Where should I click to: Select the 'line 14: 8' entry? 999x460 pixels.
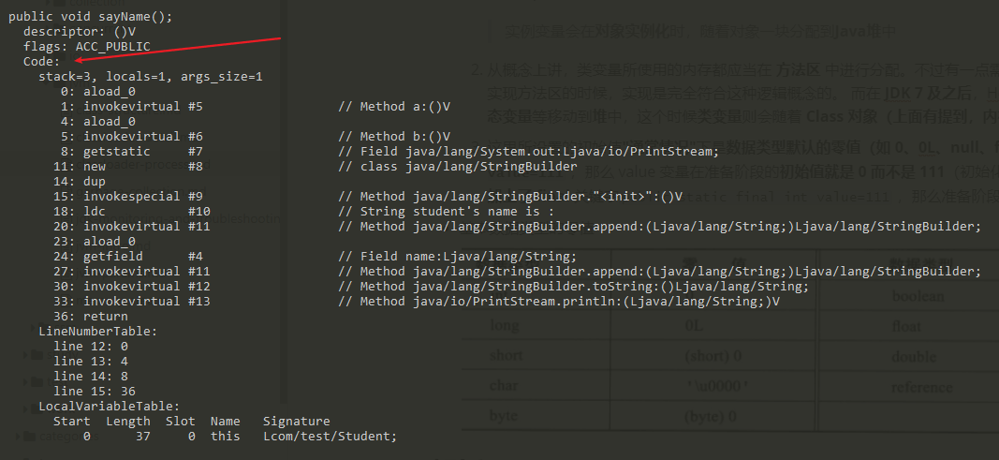(x=91, y=376)
